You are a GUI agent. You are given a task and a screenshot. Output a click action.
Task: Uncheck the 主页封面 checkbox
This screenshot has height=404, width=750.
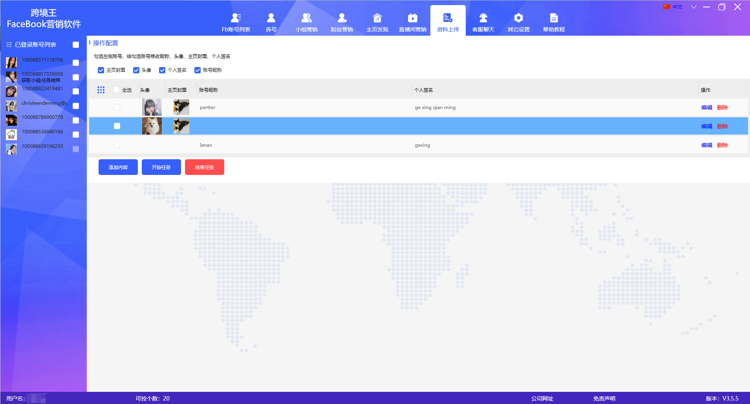pyautogui.click(x=101, y=70)
